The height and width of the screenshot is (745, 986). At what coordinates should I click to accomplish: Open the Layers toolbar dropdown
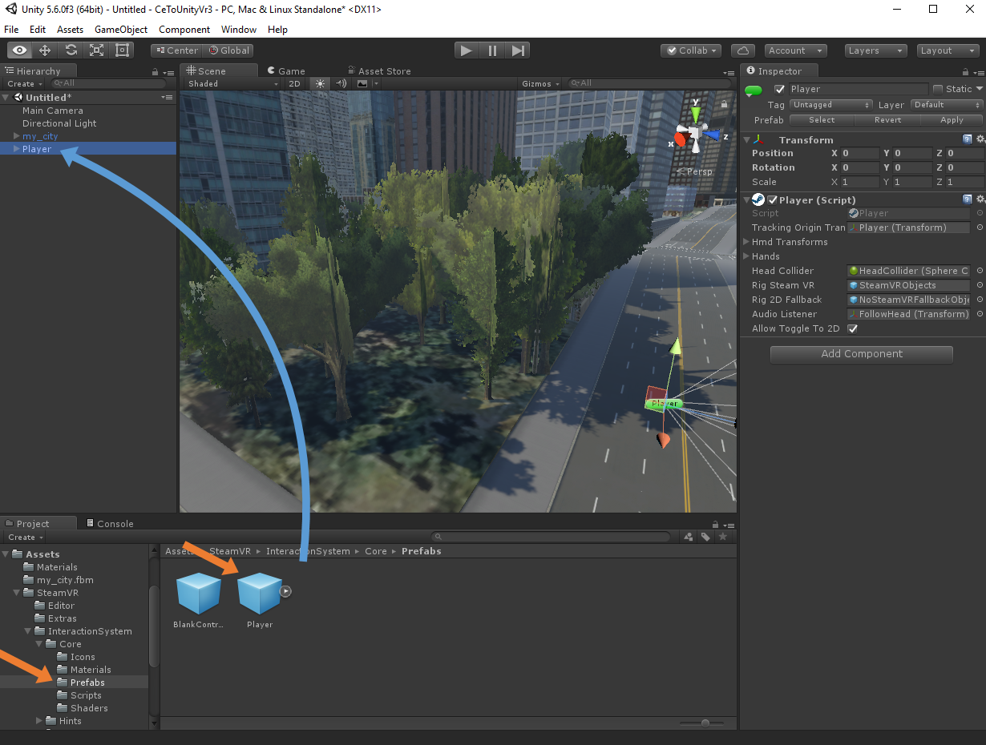[876, 50]
